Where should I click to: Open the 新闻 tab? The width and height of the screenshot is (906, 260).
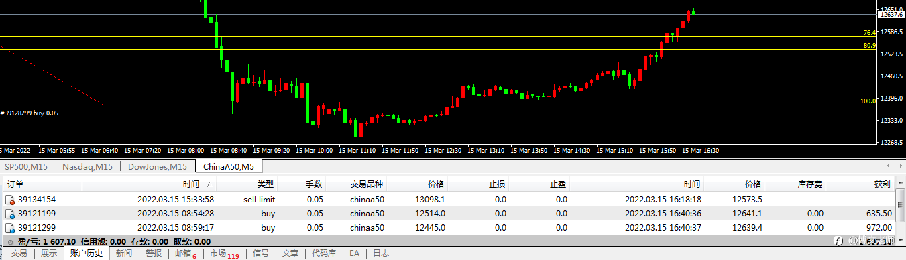coord(123,253)
